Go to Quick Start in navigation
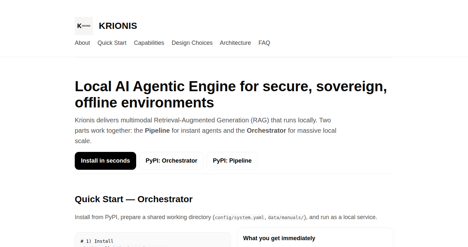 [112, 43]
